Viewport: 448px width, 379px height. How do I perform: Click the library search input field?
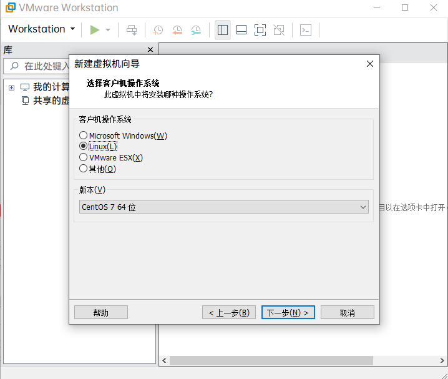pyautogui.click(x=37, y=66)
